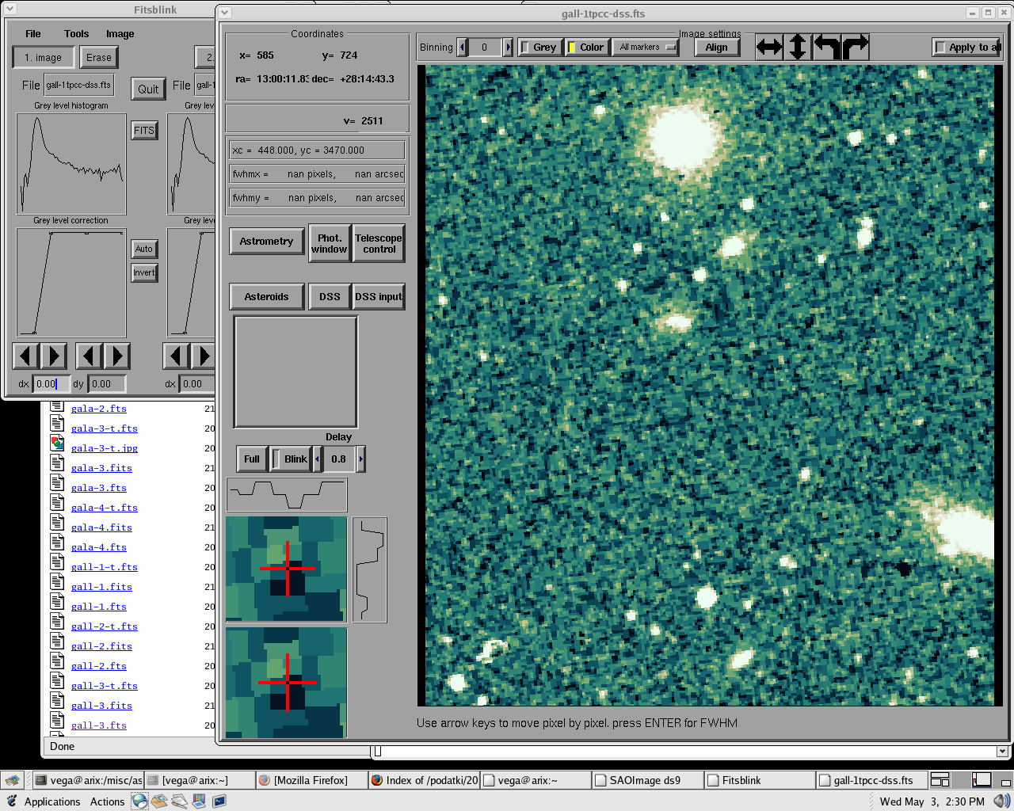Click the Erase button in Fitsblink
1014x811 pixels.
99,58
